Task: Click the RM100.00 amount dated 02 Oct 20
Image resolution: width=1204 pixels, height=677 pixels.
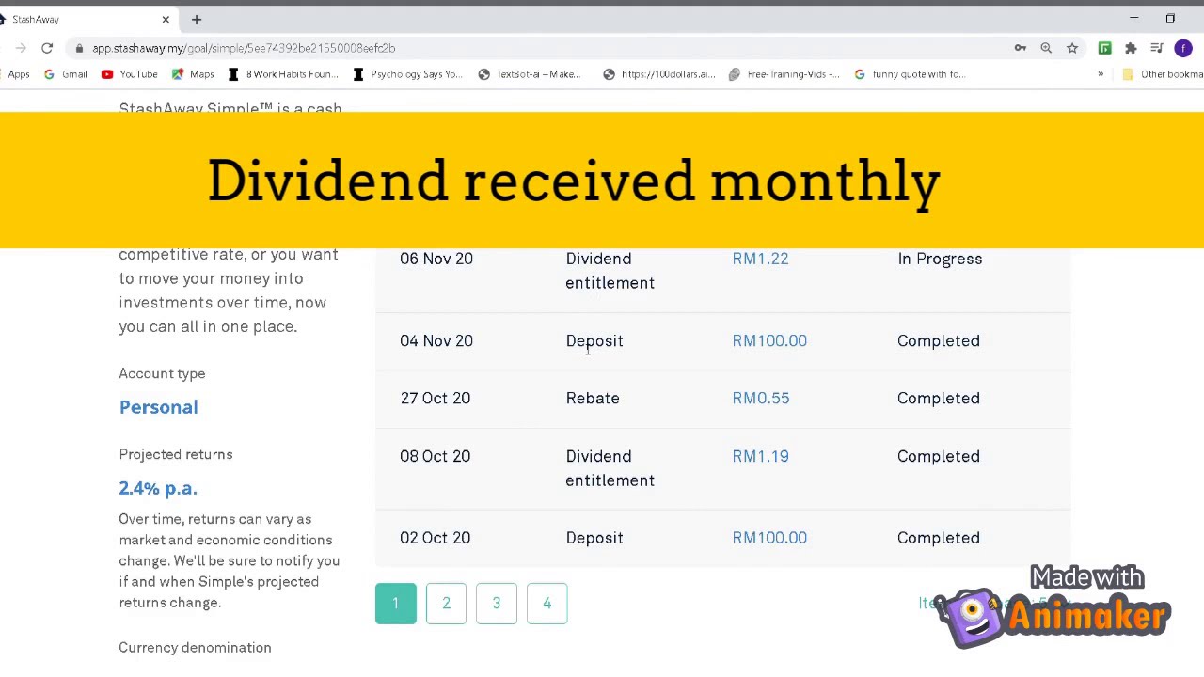Action: [769, 538]
